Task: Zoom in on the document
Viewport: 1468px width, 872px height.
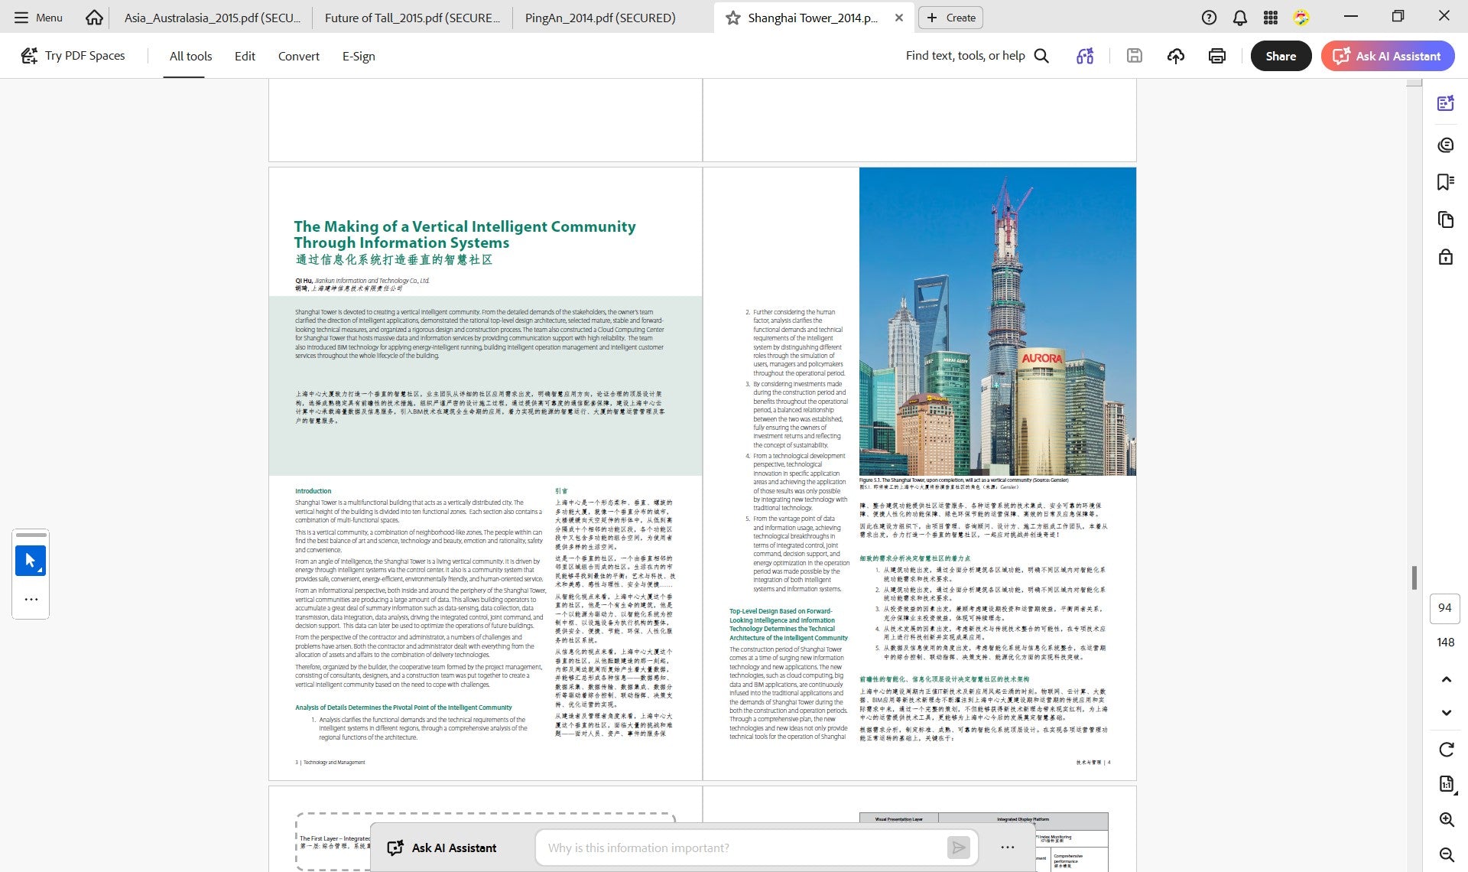Action: 1446,819
